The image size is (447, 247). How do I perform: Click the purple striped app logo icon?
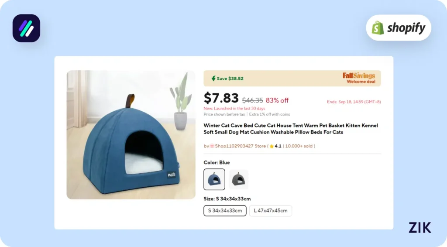coord(26,28)
